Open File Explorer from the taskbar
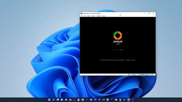This screenshot has height=102, width=182. [x=83, y=100]
